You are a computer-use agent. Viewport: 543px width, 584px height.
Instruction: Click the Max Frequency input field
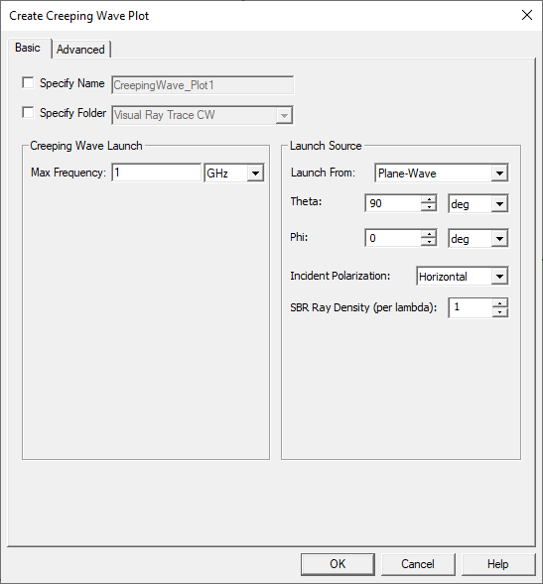[x=156, y=173]
